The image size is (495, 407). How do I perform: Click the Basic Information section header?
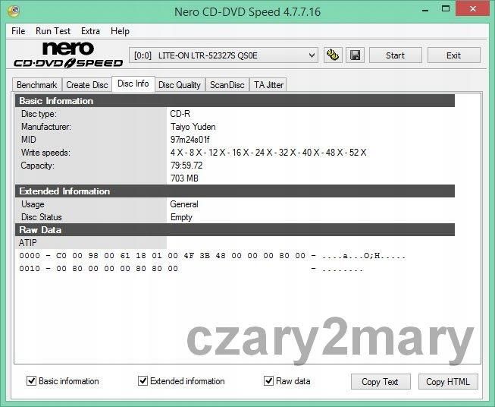(x=235, y=101)
